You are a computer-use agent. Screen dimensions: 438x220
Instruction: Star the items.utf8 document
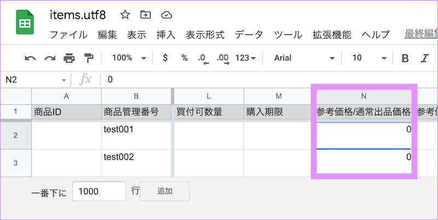(125, 15)
